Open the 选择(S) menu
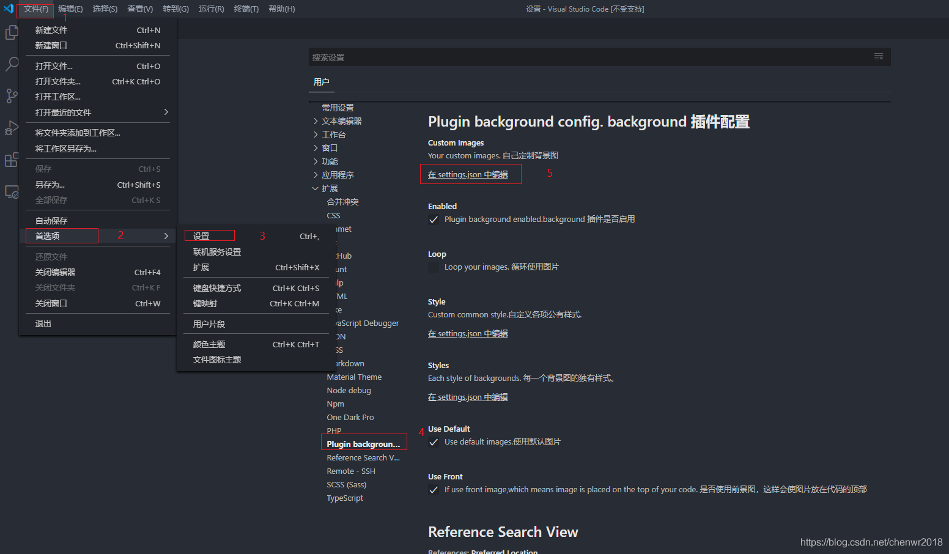This screenshot has width=949, height=554. pos(105,9)
